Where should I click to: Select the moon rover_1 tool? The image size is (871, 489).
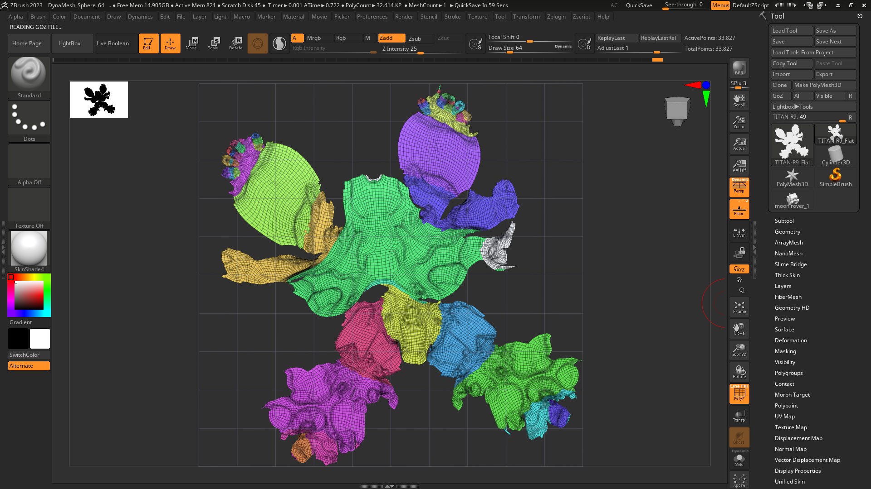pos(792,199)
